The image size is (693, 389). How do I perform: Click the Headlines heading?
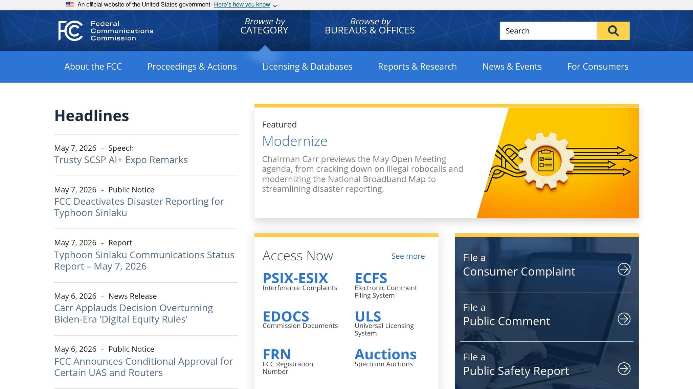point(92,115)
